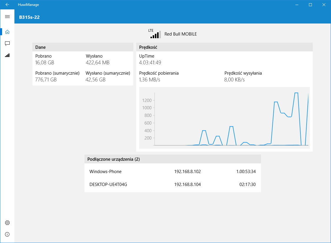This screenshot has height=243, width=331.
Task: Open the info about icon
Action: 7,234
